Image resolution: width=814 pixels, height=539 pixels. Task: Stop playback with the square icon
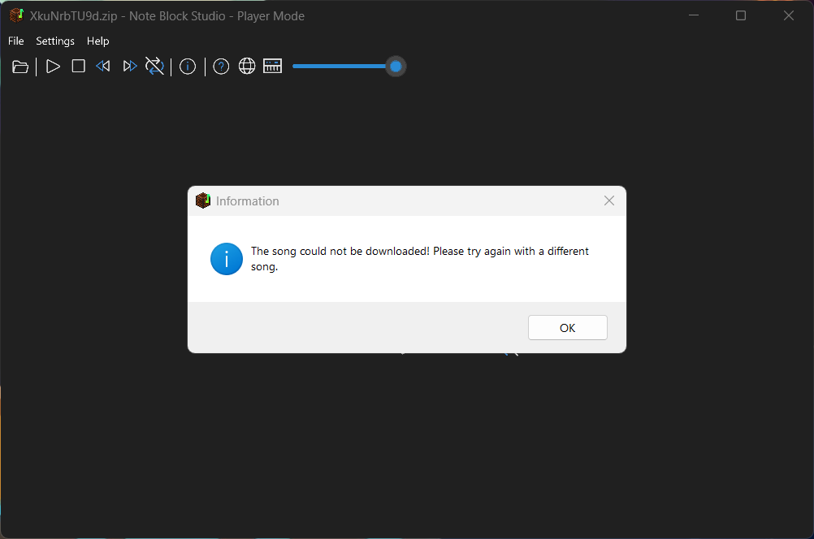(x=78, y=67)
